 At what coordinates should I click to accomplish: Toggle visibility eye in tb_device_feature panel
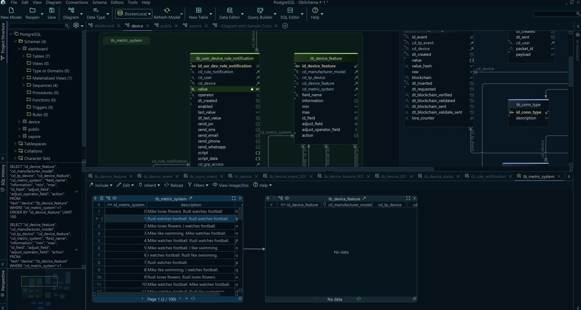(x=287, y=198)
